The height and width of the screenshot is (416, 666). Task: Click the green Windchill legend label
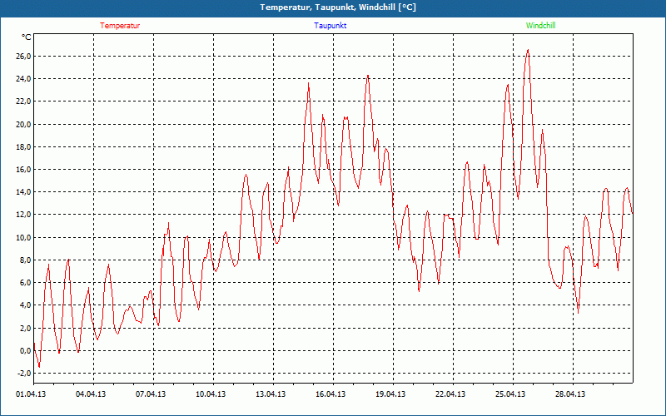pyautogui.click(x=540, y=26)
